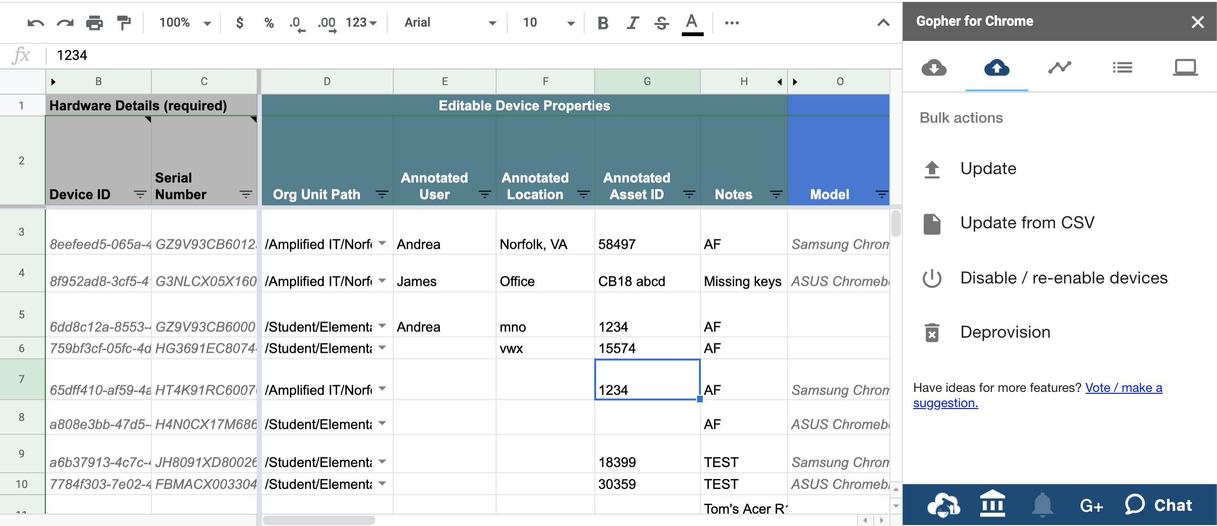This screenshot has width=1217, height=526.
Task: Click the undo arrow icon
Action: tap(36, 22)
